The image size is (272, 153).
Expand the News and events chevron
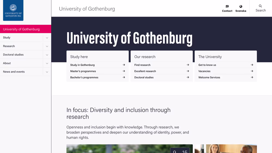coord(47,72)
